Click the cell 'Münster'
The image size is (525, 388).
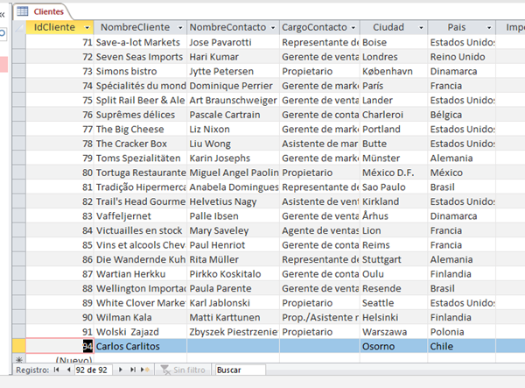tap(394, 158)
